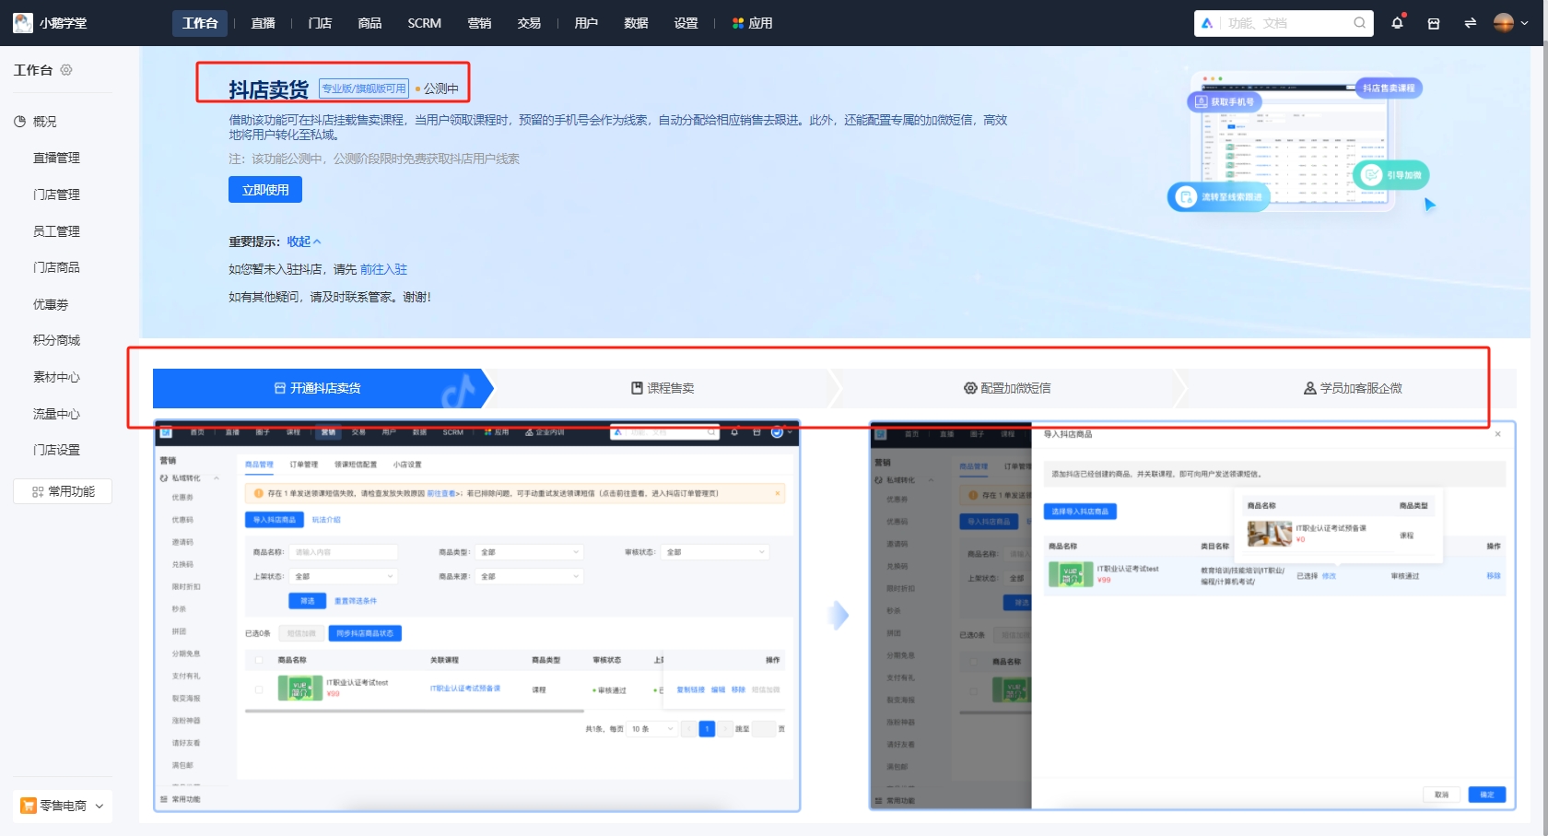Click the 小鹅学堂 logo icon

(22, 22)
